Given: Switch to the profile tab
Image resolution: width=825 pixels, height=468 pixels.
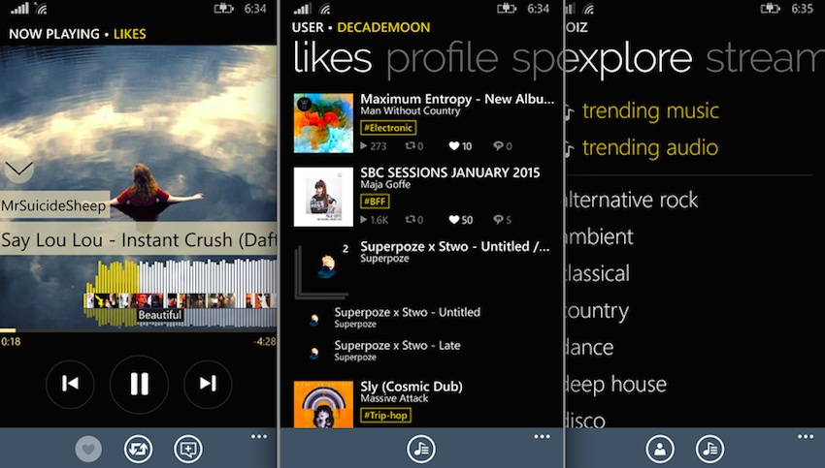Looking at the screenshot, I should pos(442,59).
